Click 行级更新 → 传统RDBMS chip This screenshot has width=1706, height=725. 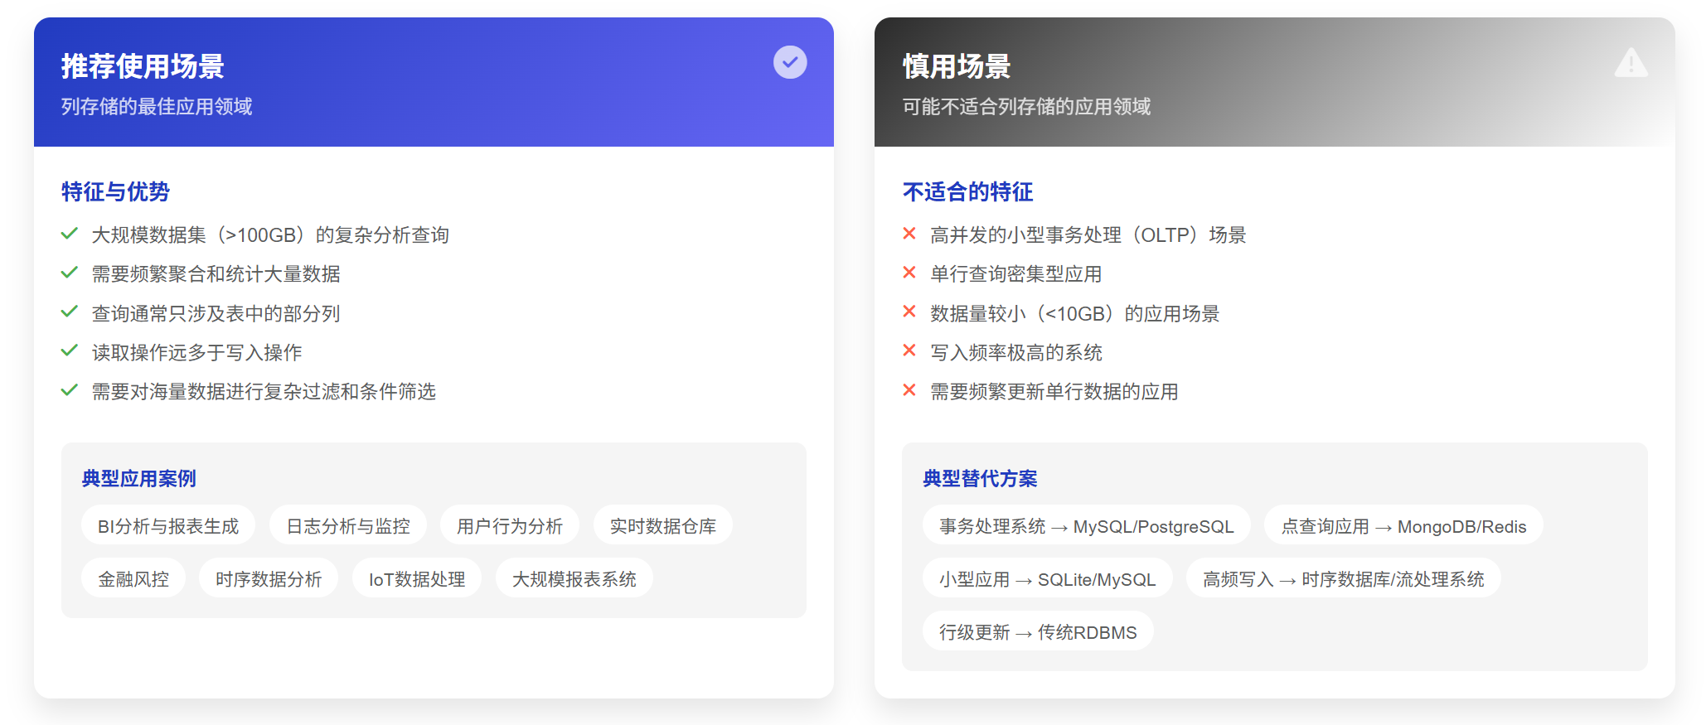tap(1038, 631)
